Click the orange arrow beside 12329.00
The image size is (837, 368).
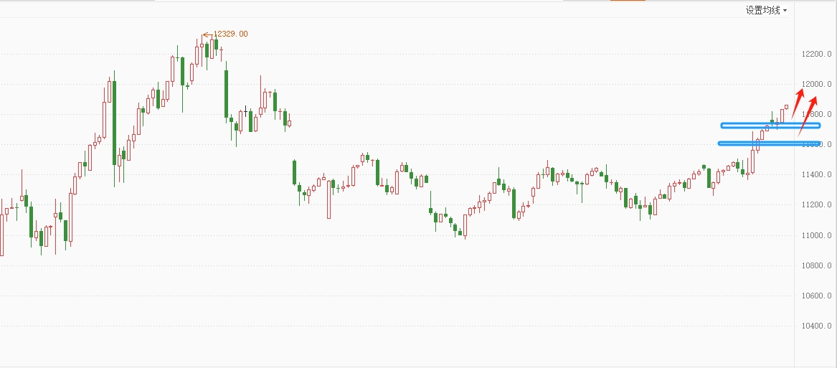(207, 34)
